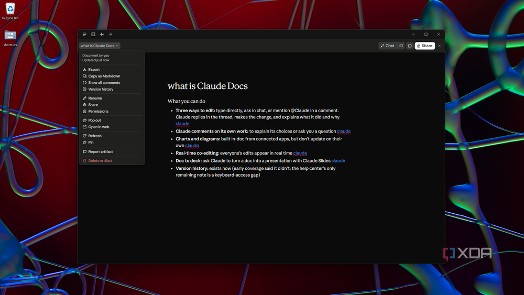Go forward with the right arrow icon
This screenshot has width=524, height=295.
(x=110, y=35)
